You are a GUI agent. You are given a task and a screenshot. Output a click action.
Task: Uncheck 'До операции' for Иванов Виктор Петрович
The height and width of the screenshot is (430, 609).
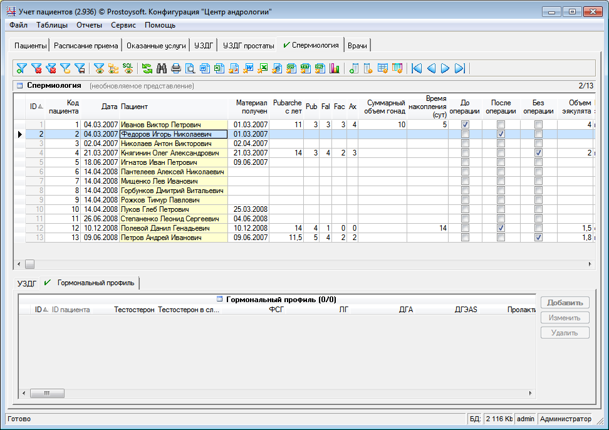coord(464,125)
